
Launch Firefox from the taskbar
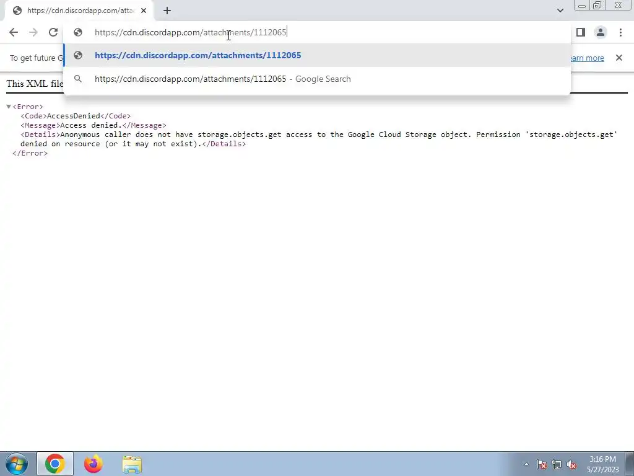(x=93, y=464)
